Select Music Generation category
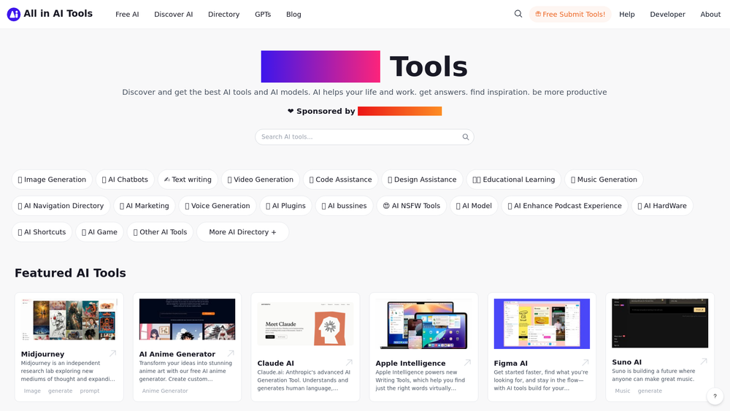 [x=604, y=180]
